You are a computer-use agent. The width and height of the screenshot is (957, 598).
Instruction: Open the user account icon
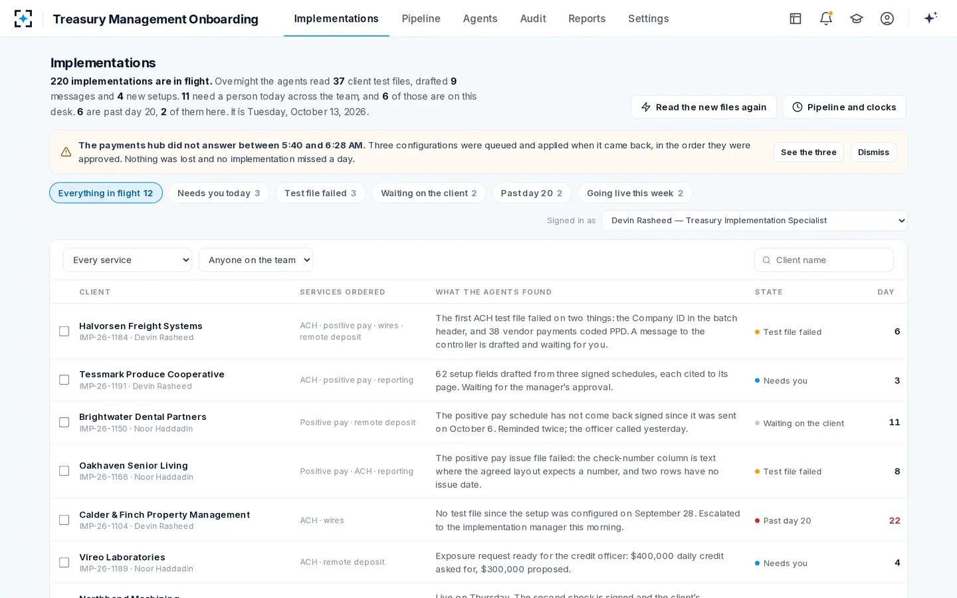(887, 19)
